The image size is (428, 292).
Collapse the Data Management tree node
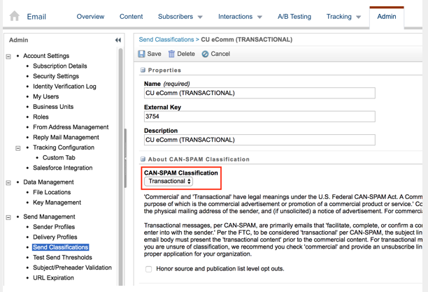tap(8, 182)
